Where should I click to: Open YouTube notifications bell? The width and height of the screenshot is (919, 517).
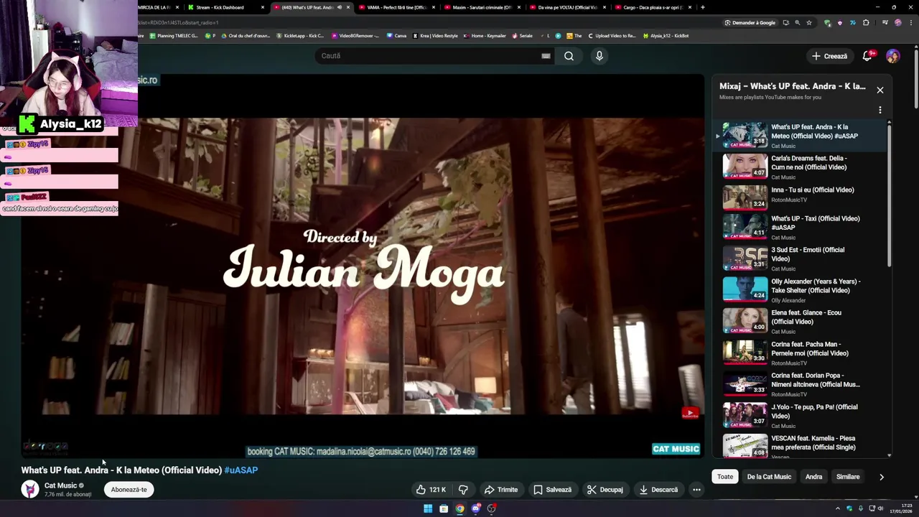[867, 56]
